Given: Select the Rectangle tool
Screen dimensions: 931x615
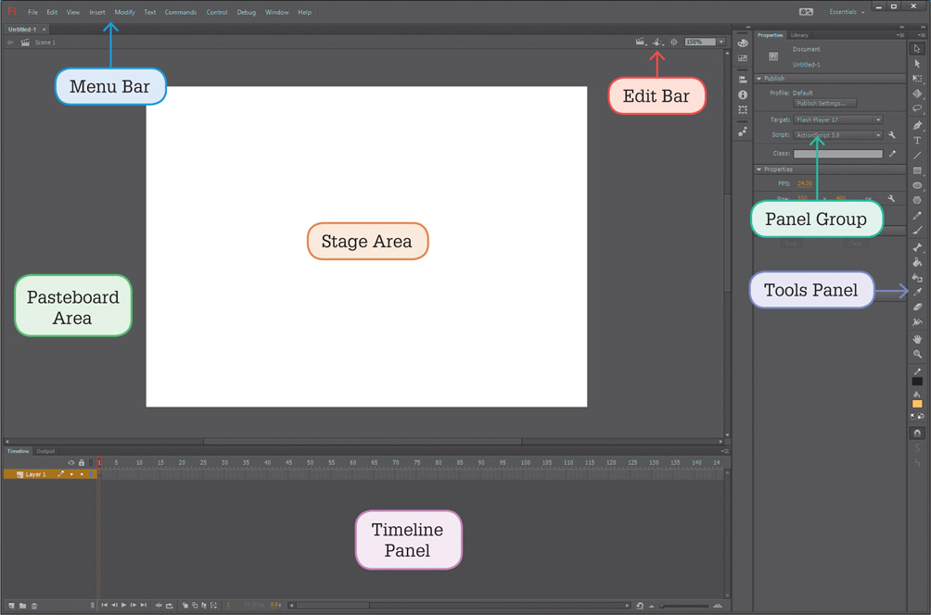Looking at the screenshot, I should [x=917, y=170].
